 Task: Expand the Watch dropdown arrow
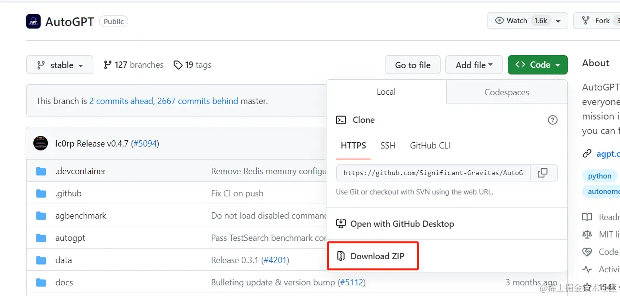[x=559, y=21]
